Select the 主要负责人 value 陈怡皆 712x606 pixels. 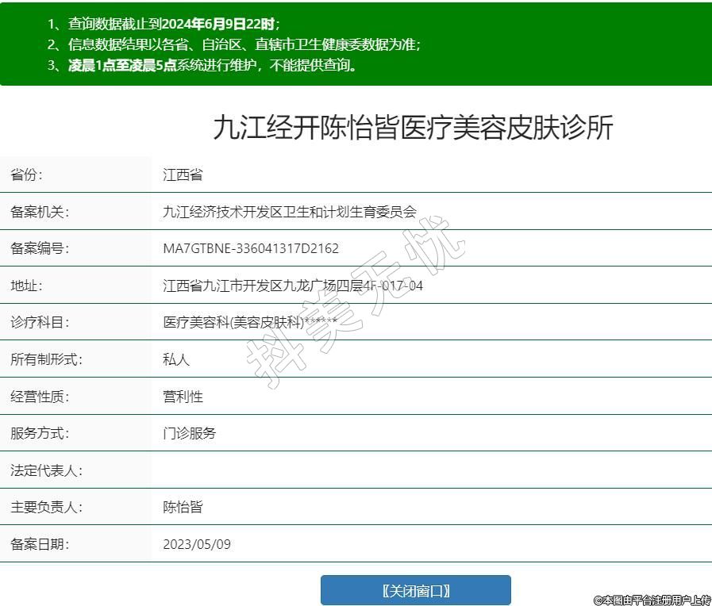183,507
